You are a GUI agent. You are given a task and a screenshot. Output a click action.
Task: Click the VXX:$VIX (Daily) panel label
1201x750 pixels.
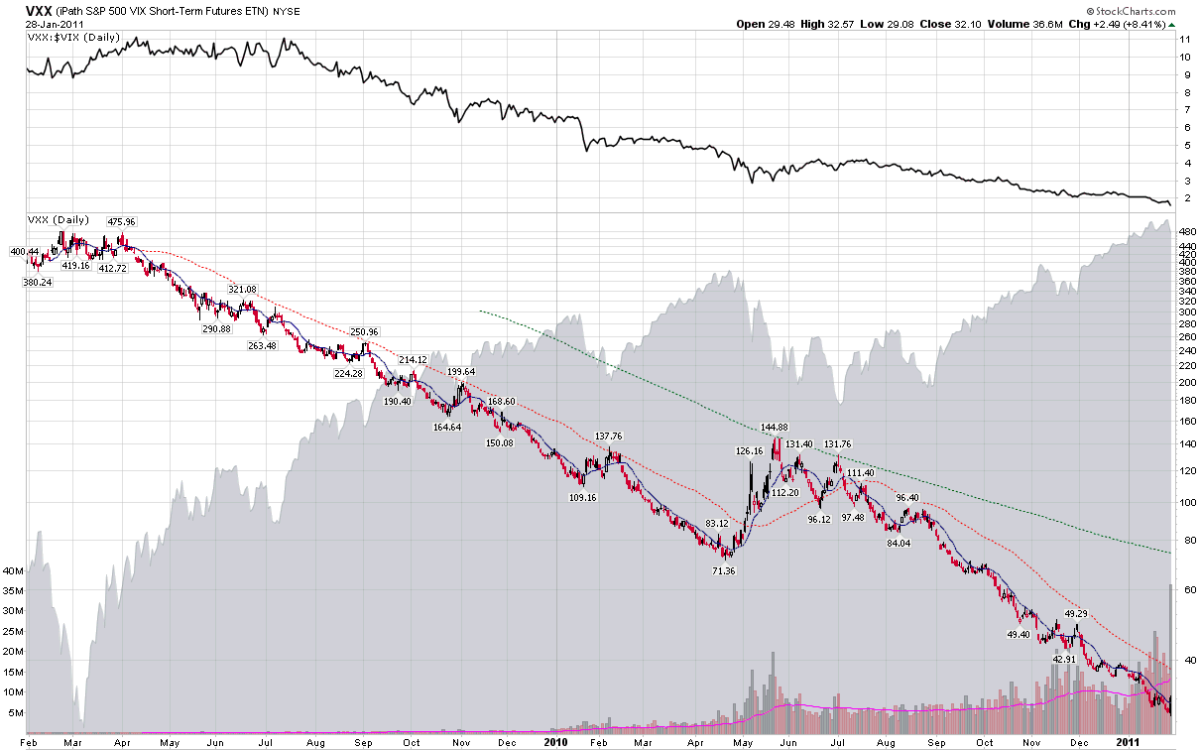click(x=72, y=38)
